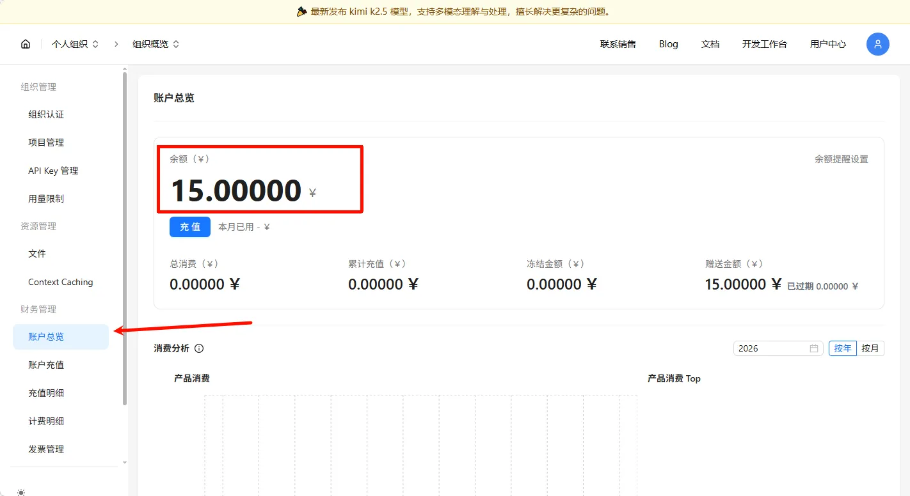Viewport: 910px width, 496px height.
Task: Switch to the 按月 view toggle
Action: [x=870, y=348]
